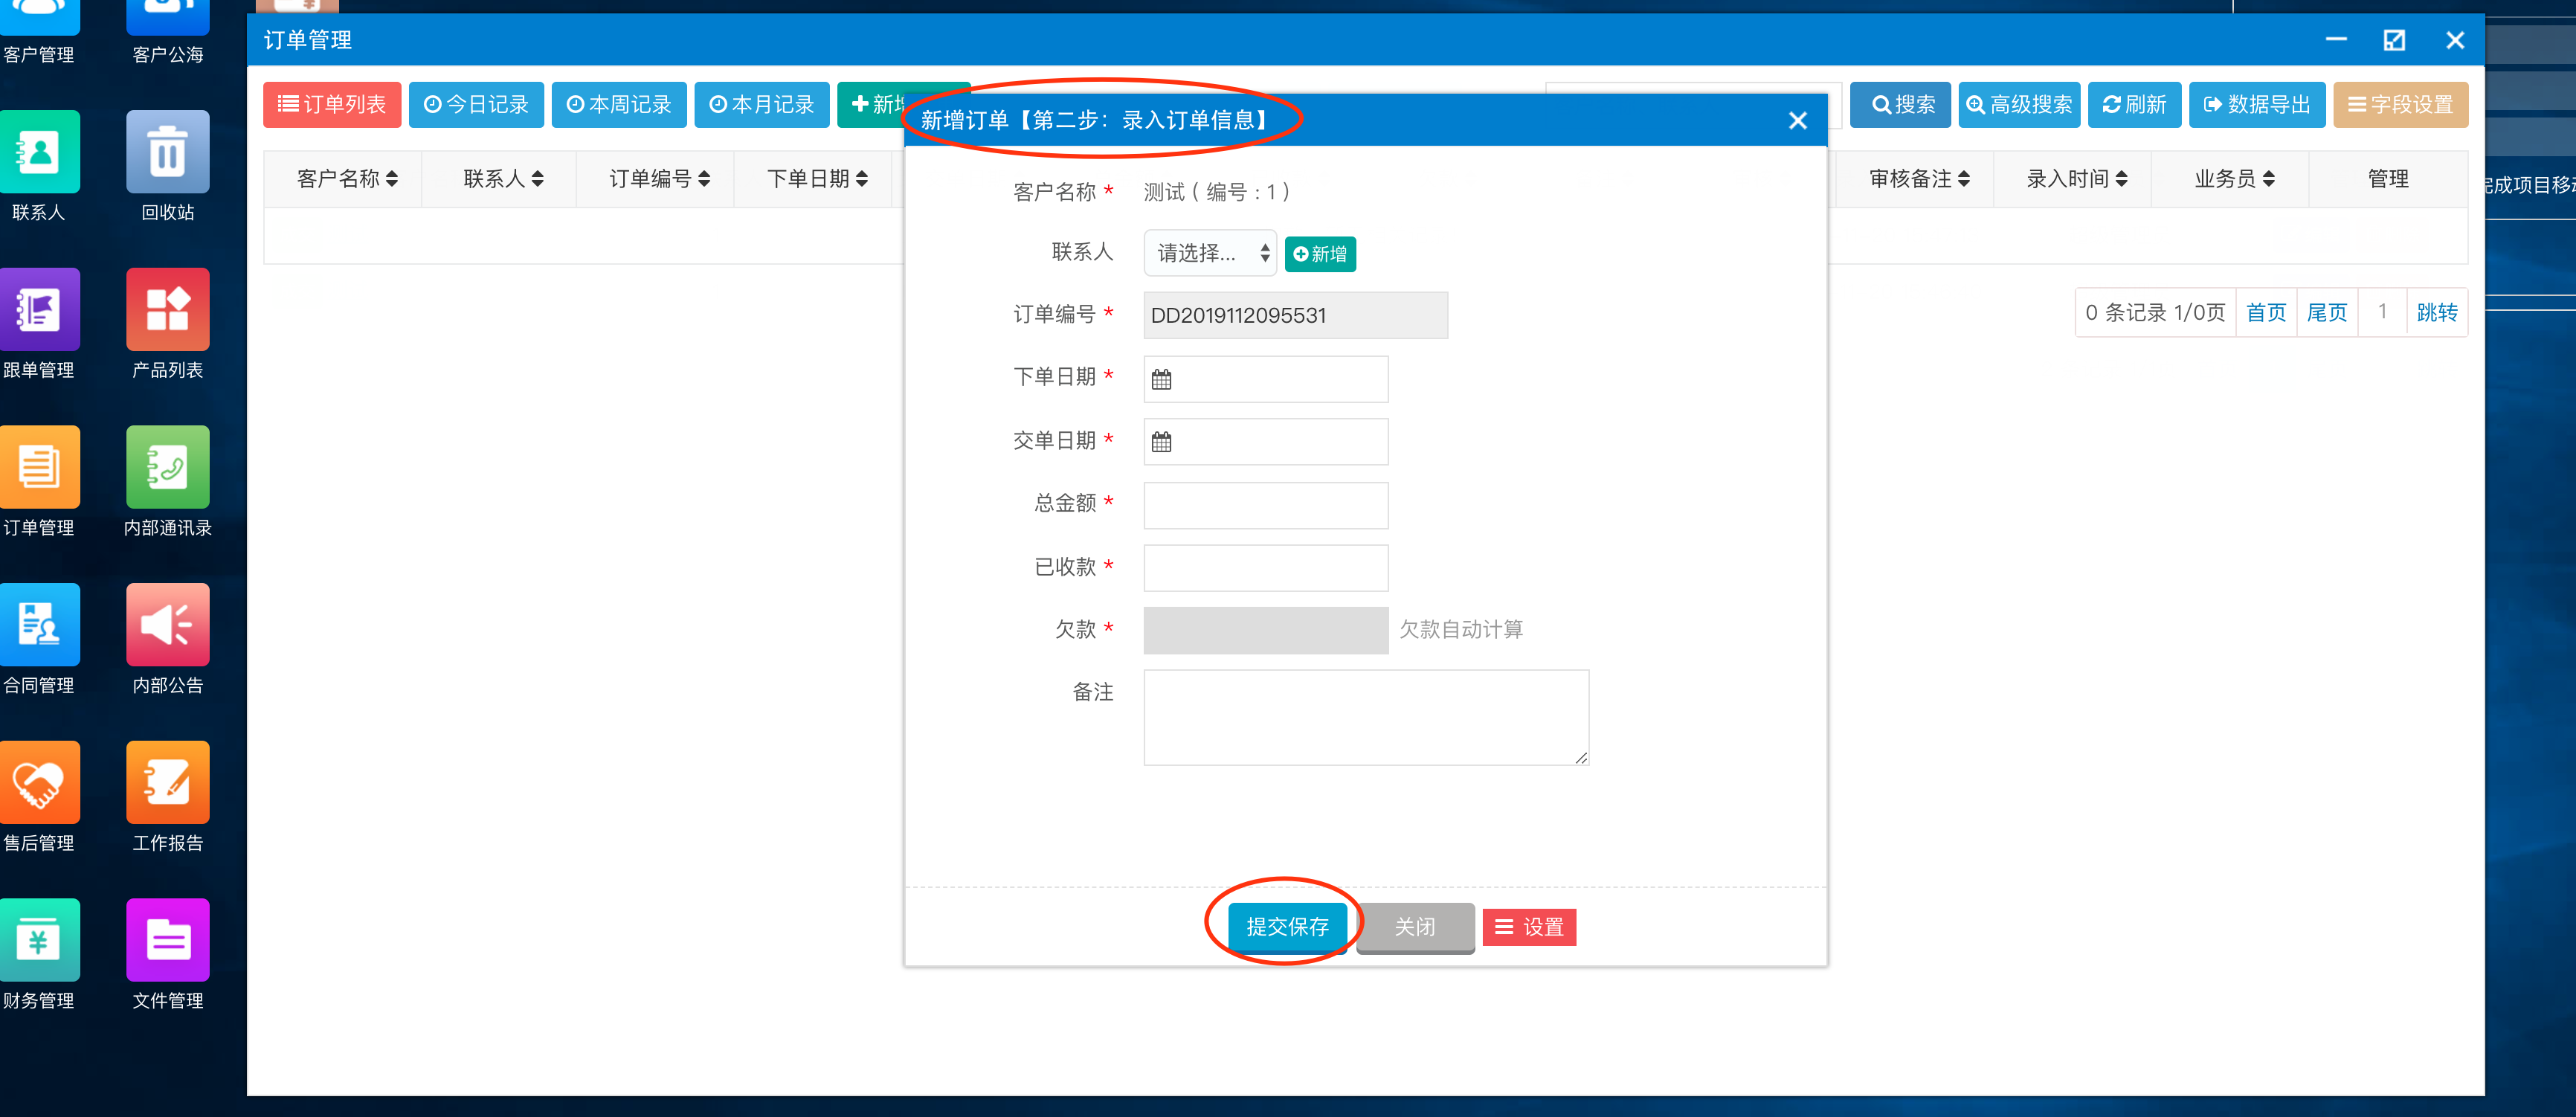The width and height of the screenshot is (2576, 1117).
Task: Open the 产品列表 product list icon
Action: [168, 309]
